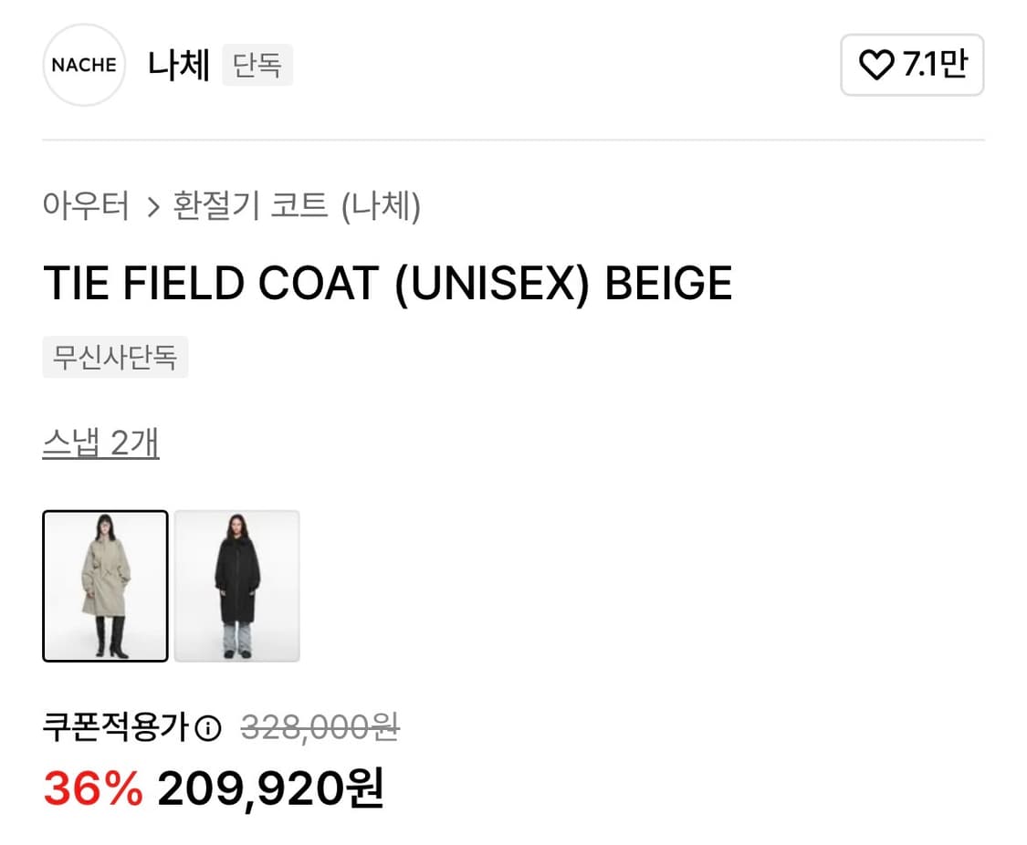The image size is (1027, 845).
Task: Click the 209,920원 discounted price
Action: point(271,792)
